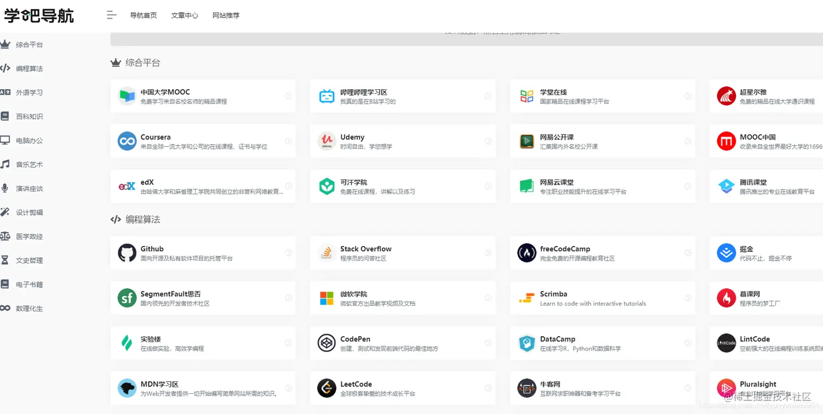
Task: Click the 学吧导航 site logo
Action: click(x=39, y=16)
